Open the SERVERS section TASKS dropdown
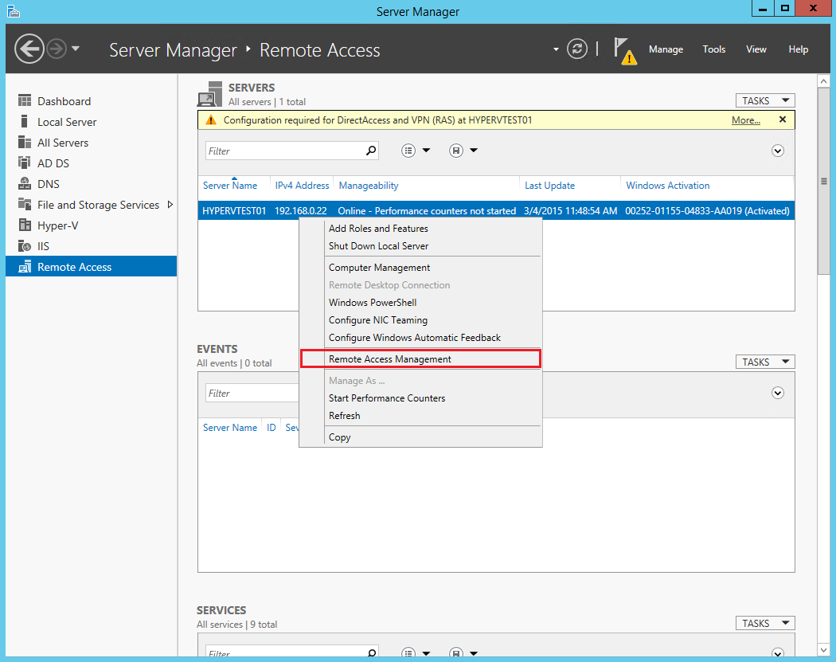 765,101
